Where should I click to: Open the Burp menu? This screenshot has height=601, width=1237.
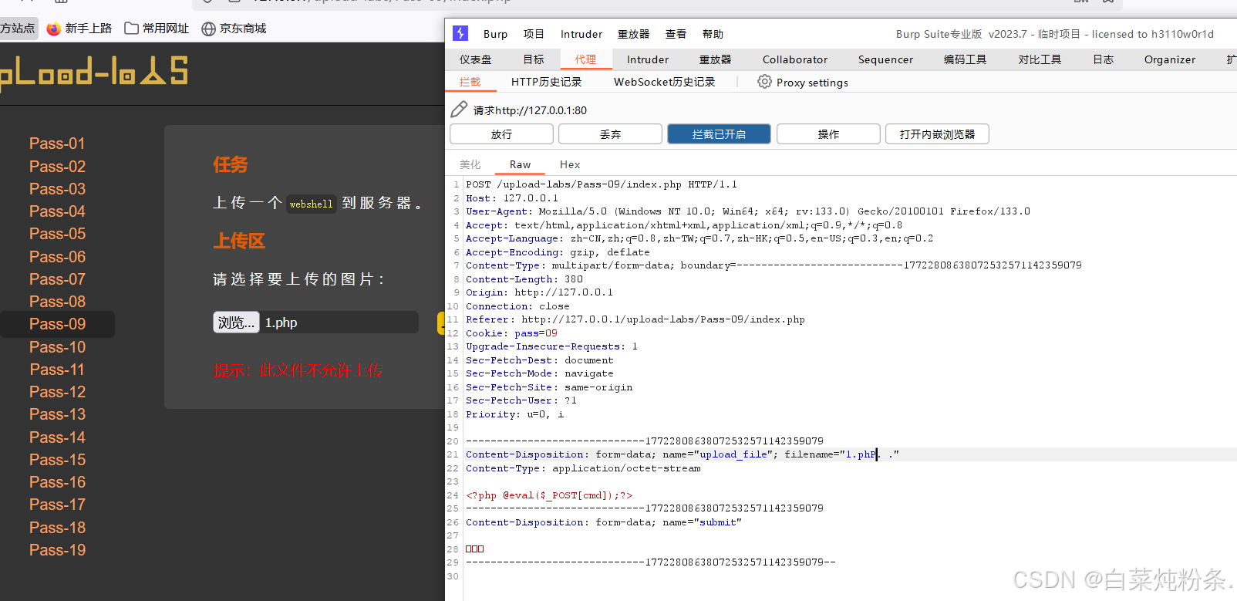(495, 34)
